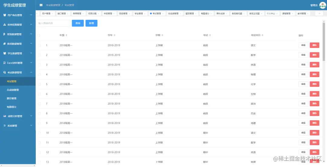Click red 删除 button for row 2 数学
Image resolution: width=327 pixels, height=167 pixels.
coord(315,55)
